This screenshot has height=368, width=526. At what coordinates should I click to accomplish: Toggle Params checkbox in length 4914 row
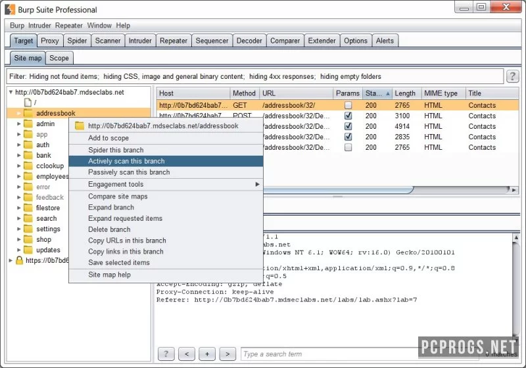coord(348,126)
